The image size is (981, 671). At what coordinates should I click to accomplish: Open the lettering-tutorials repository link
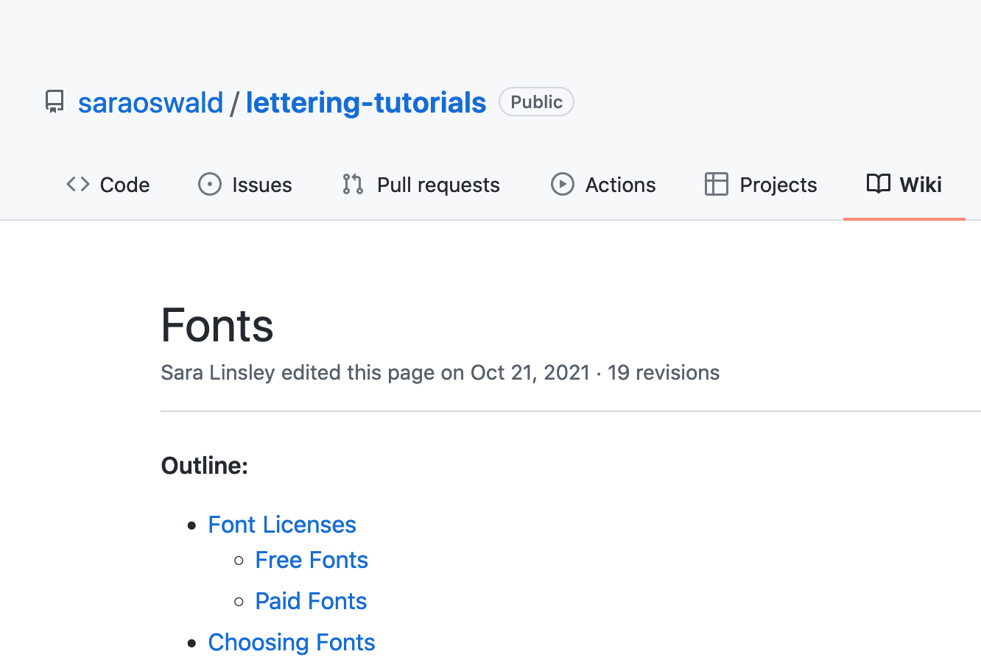tap(366, 102)
